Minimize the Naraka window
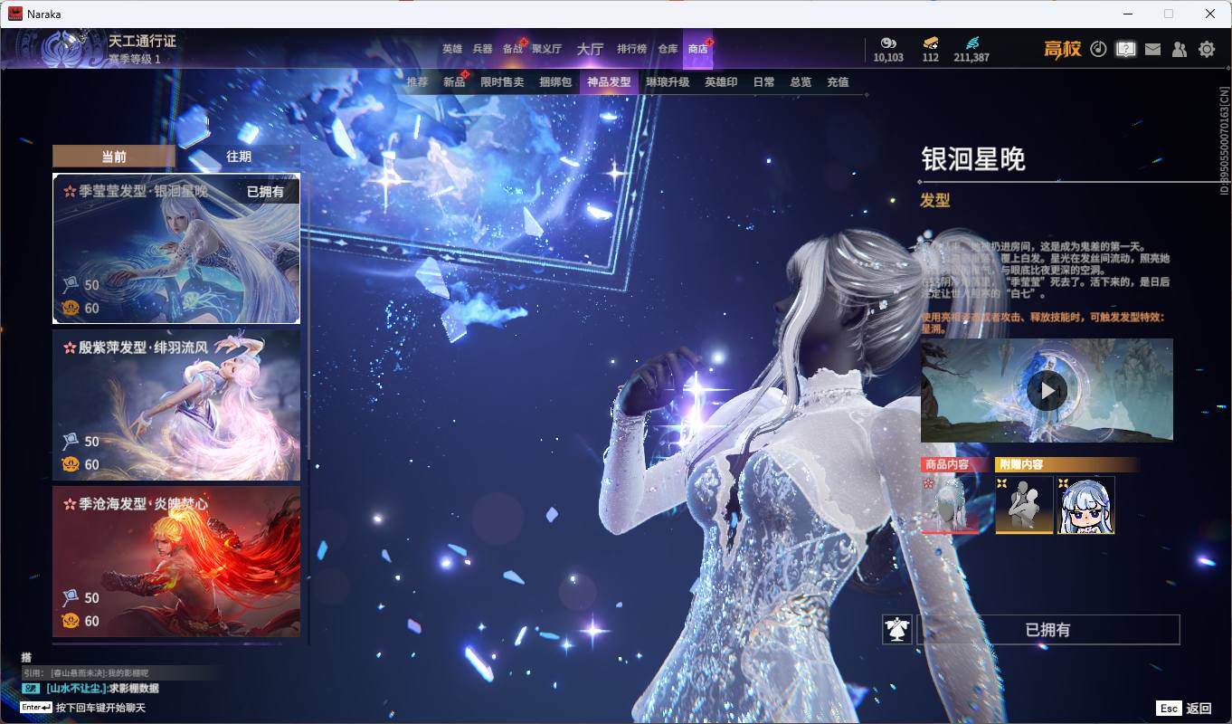1232x724 pixels. [1127, 14]
